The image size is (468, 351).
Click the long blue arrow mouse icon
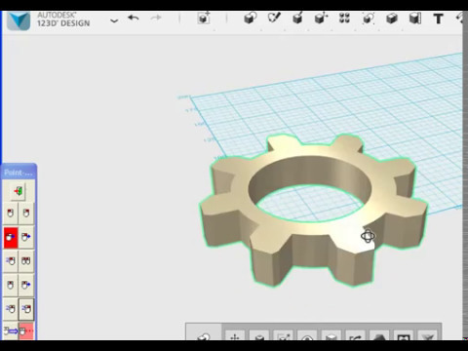tap(11, 331)
